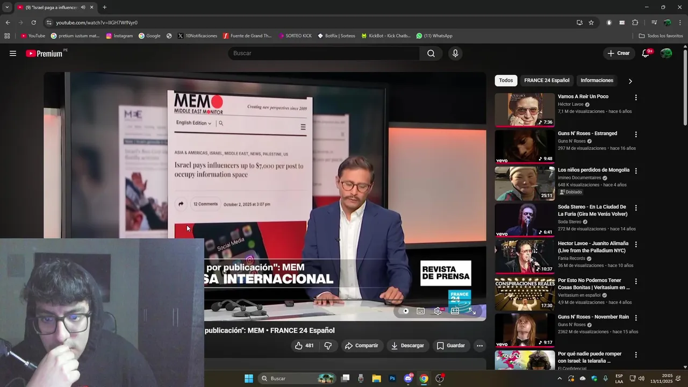The width and height of the screenshot is (688, 387).
Task: Dislike the video with thumbs down
Action: pyautogui.click(x=328, y=346)
